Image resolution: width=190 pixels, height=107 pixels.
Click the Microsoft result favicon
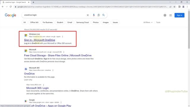pos(26,51)
